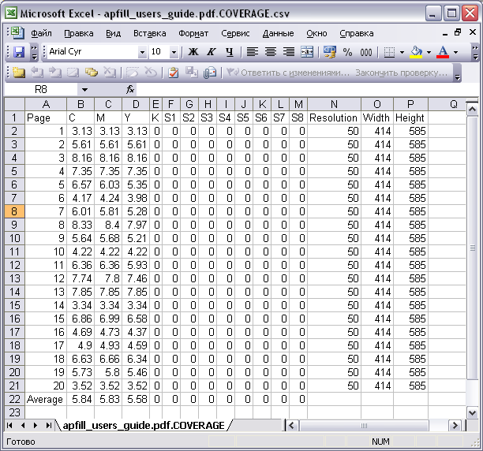
Task: Select the Resolution header cell
Action: pos(334,117)
